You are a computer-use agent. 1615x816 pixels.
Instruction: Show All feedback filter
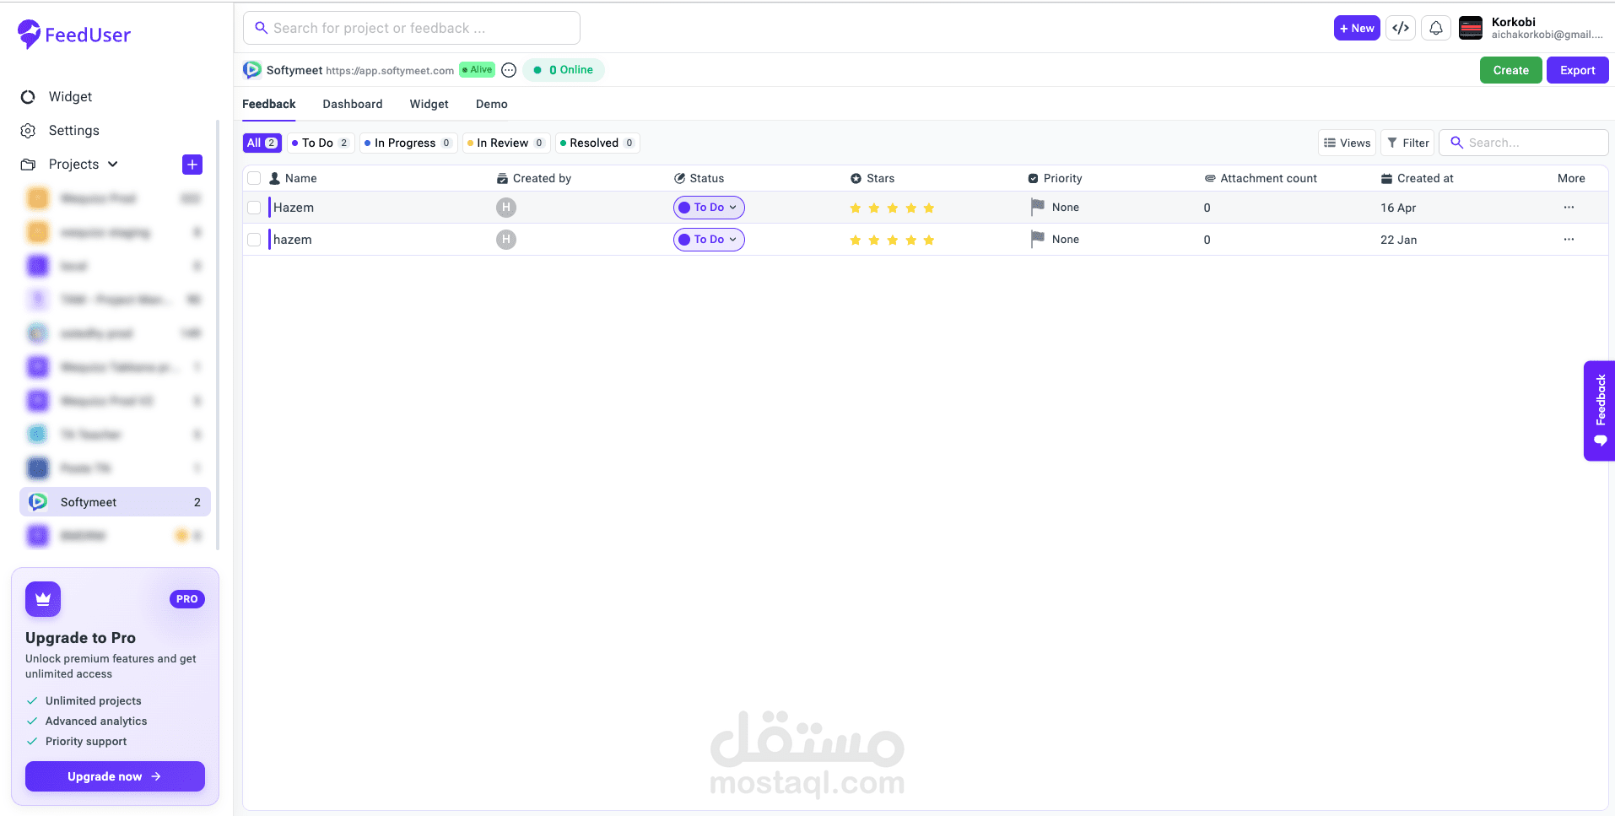tap(262, 143)
